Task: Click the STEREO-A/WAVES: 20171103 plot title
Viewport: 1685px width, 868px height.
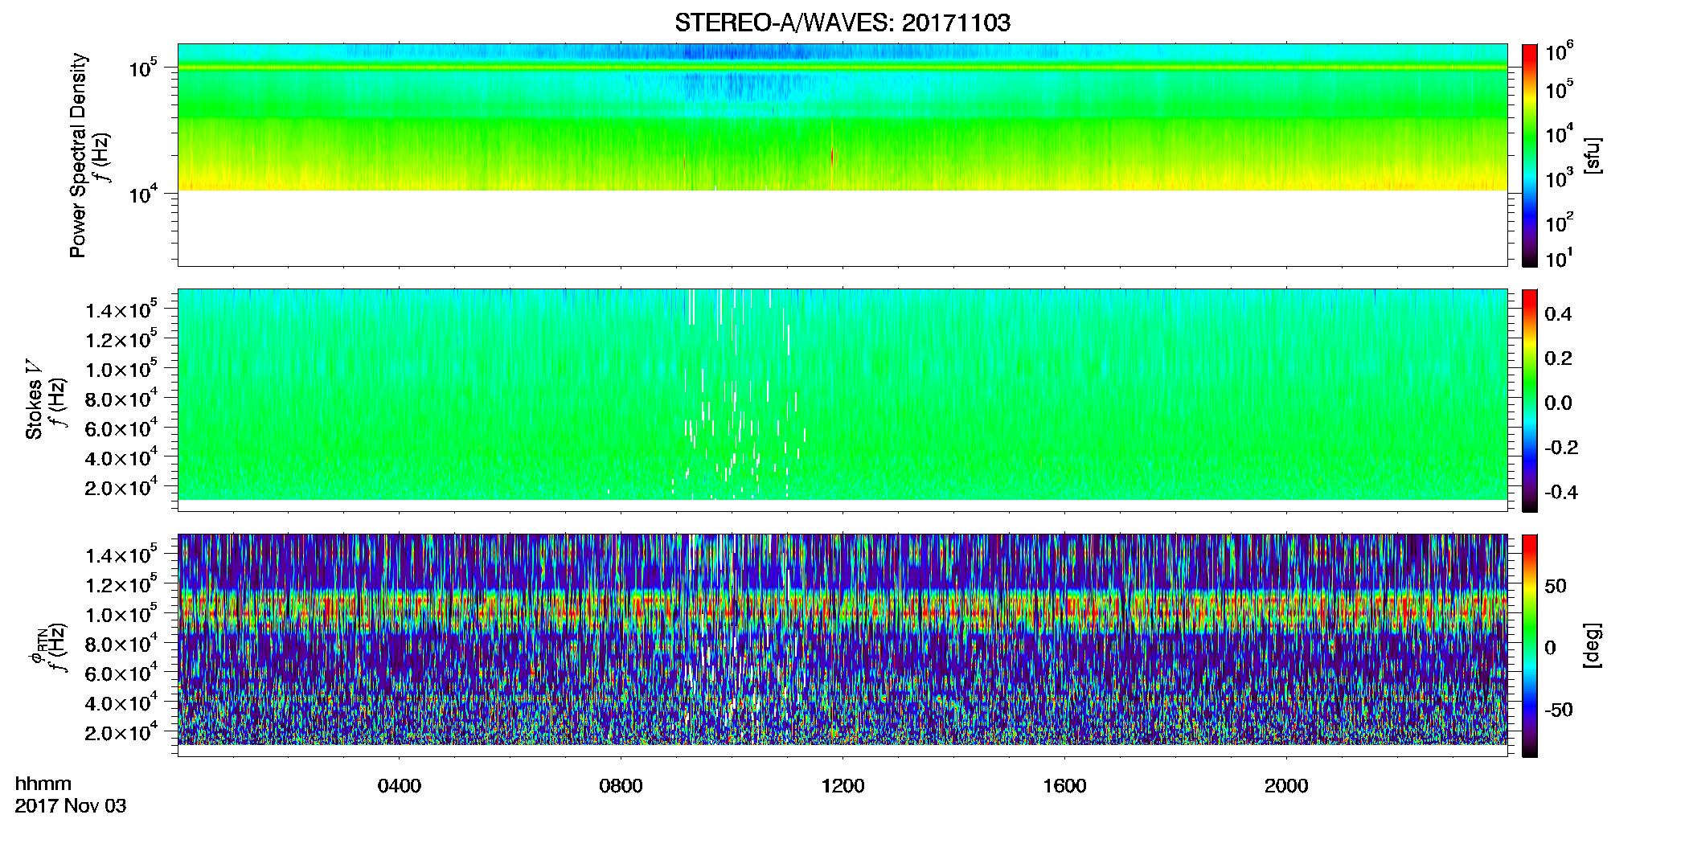Action: [x=842, y=23]
